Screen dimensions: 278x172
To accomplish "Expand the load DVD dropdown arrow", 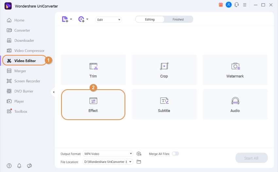I will coord(87,19).
